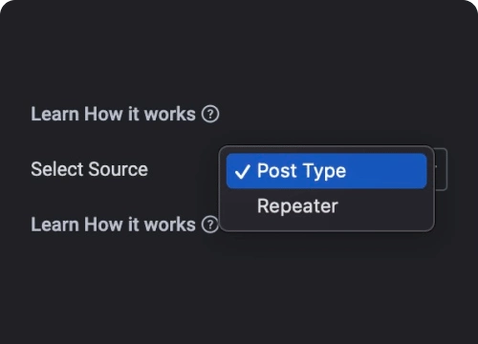This screenshot has width=478, height=344.
Task: Click the word Source in the Select Source label
Action: pyautogui.click(x=119, y=169)
